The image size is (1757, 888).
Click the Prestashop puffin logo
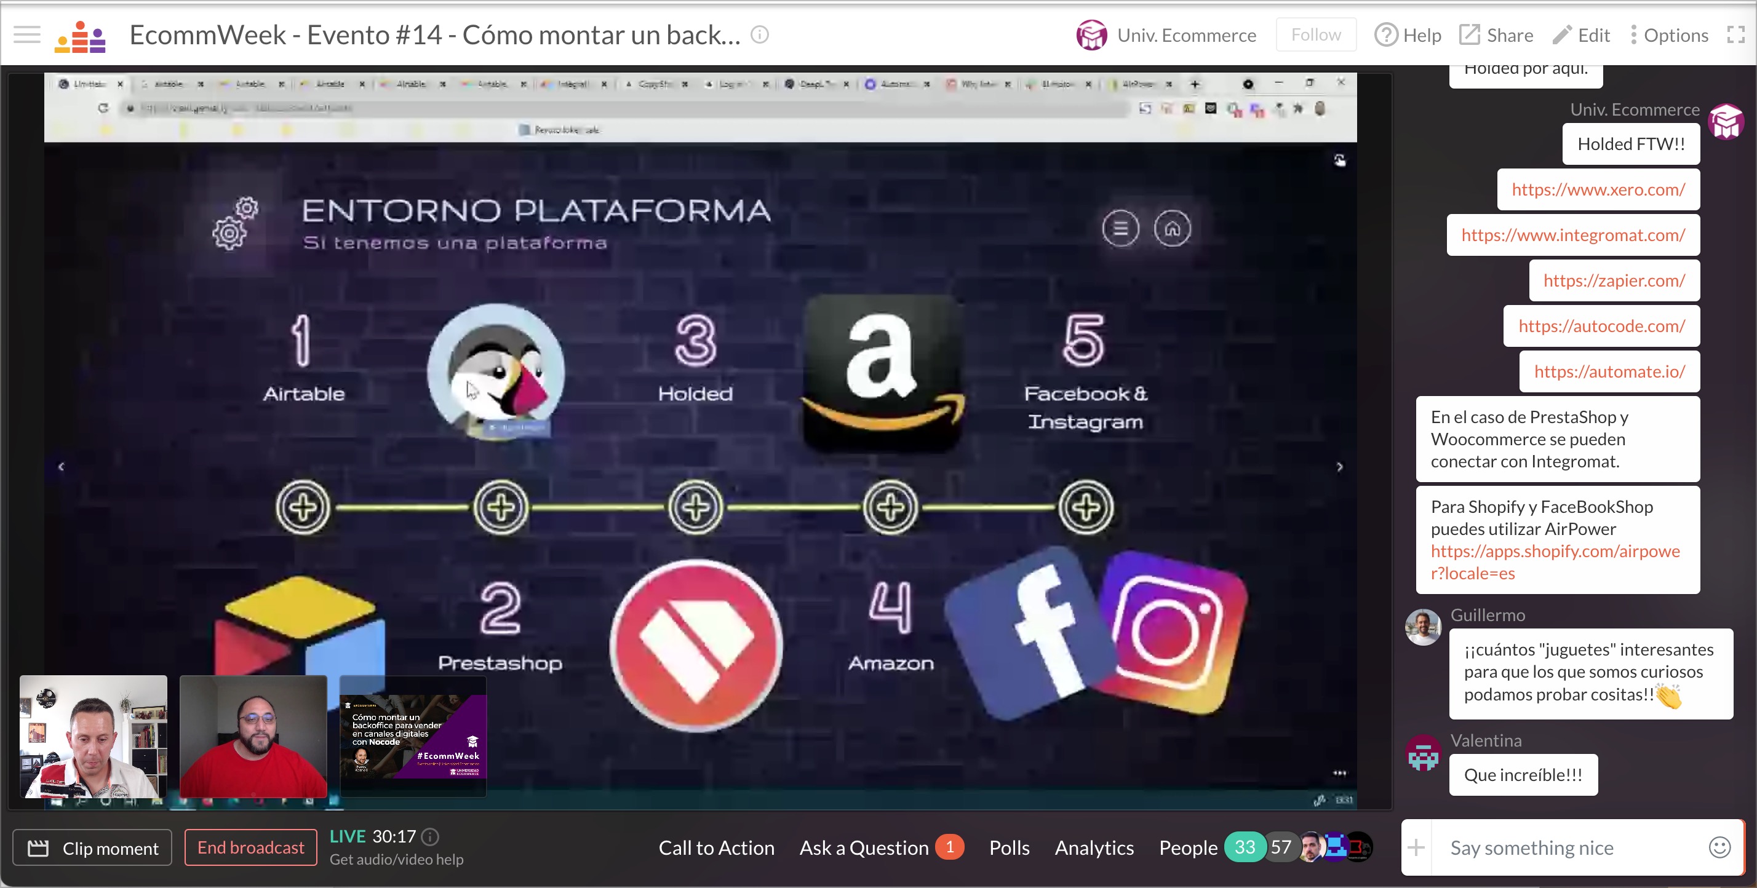496,371
